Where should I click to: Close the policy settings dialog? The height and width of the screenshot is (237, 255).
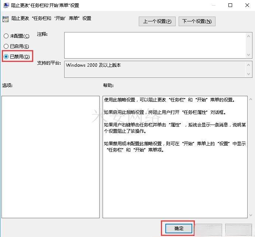(x=247, y=5)
